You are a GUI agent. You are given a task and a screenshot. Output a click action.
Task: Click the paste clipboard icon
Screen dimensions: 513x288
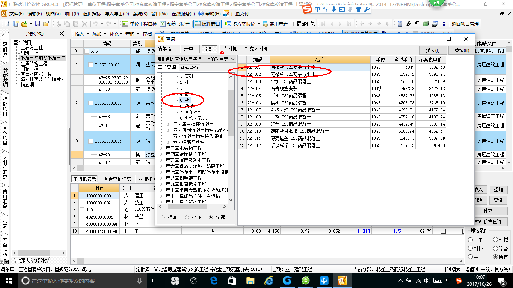pos(76,24)
